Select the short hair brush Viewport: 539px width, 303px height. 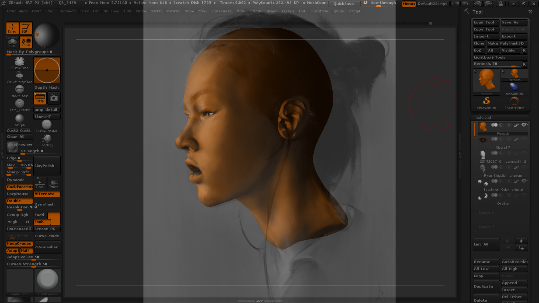(20, 91)
